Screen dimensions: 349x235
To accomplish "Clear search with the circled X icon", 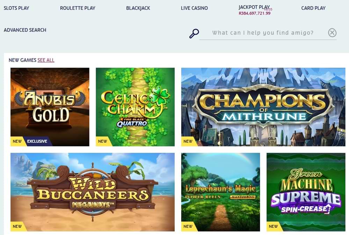I will tap(332, 33).
